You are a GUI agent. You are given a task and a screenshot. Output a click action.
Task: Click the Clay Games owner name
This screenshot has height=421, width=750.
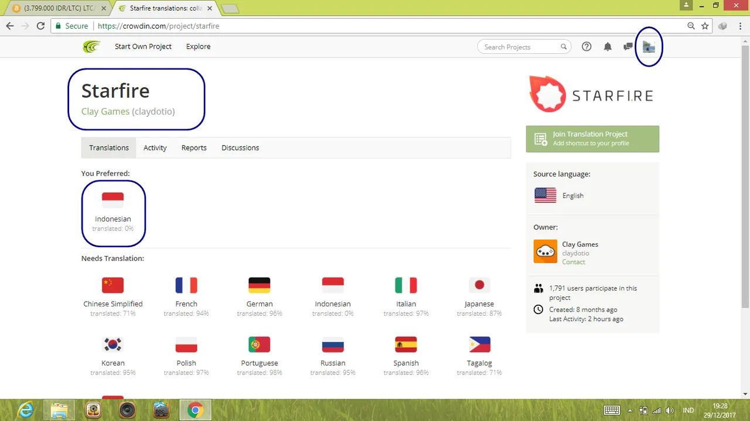pos(580,244)
